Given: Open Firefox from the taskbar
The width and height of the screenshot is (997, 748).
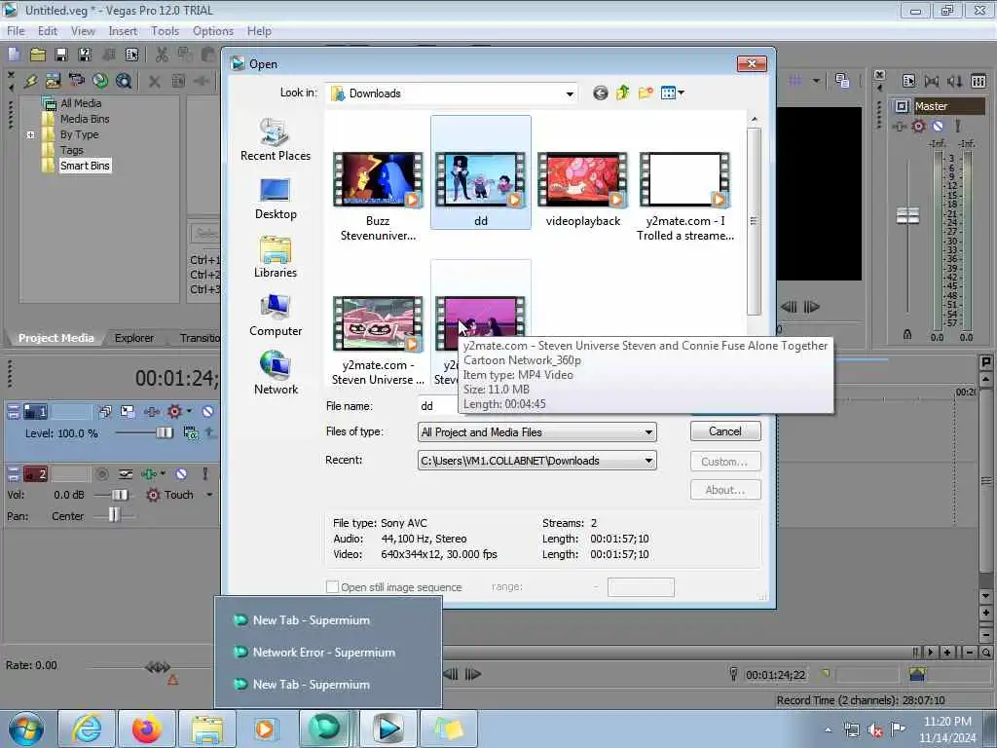Looking at the screenshot, I should (147, 729).
